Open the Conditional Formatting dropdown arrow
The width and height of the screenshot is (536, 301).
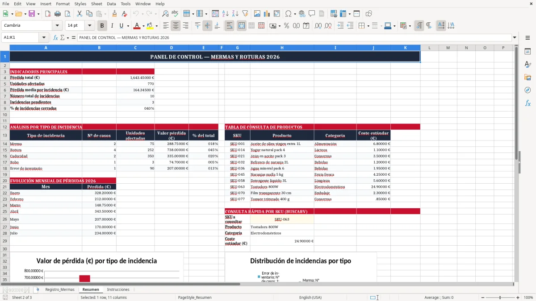pos(410,26)
